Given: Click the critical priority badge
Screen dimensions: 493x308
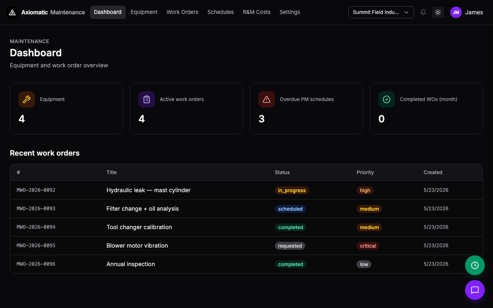Looking at the screenshot, I should tap(368, 246).
